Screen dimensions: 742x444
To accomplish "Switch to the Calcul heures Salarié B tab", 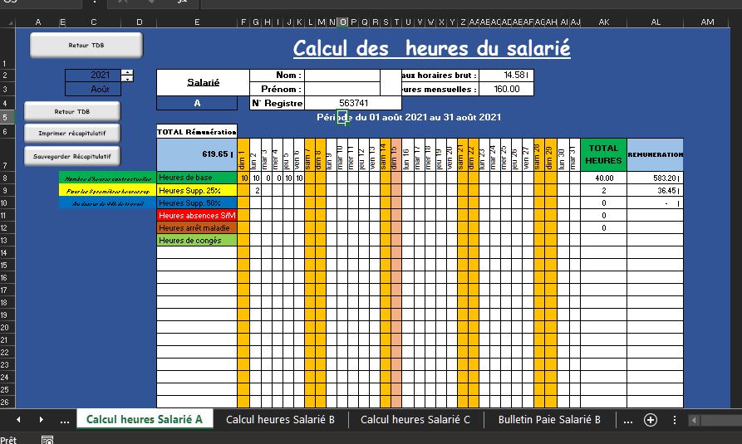I will pos(280,420).
